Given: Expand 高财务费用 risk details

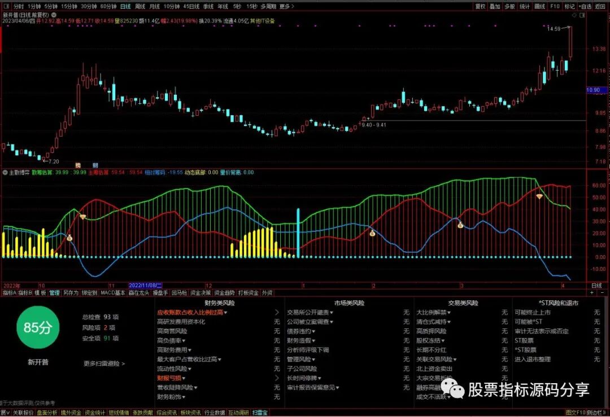Looking at the screenshot, I should (190, 350).
